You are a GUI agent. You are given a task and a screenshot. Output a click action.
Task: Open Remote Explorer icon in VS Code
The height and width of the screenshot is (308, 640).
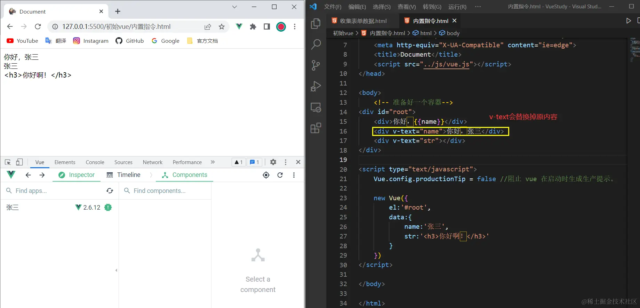[316, 107]
